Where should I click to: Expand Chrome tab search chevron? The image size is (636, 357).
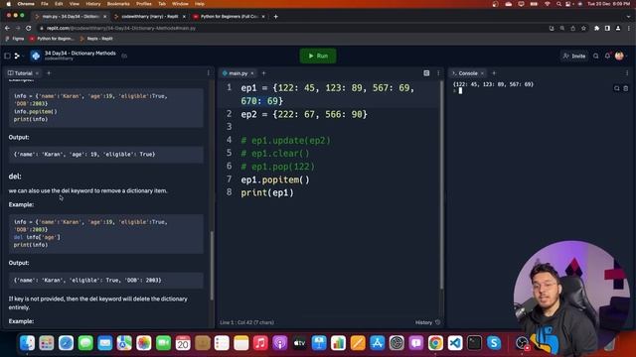(628, 17)
